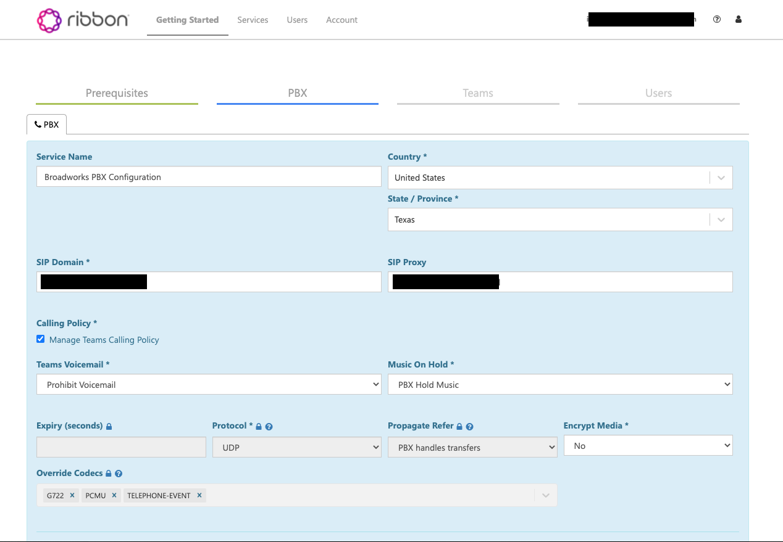Viewport: 783px width, 542px height.
Task: Open the Music On Hold dropdown
Action: [x=560, y=384]
